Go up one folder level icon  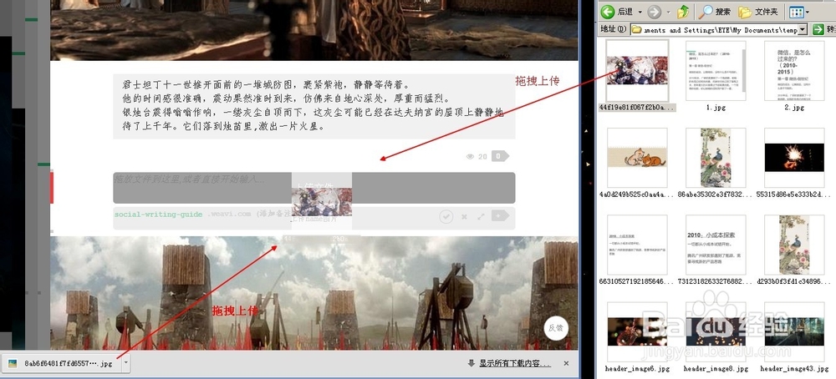(684, 12)
